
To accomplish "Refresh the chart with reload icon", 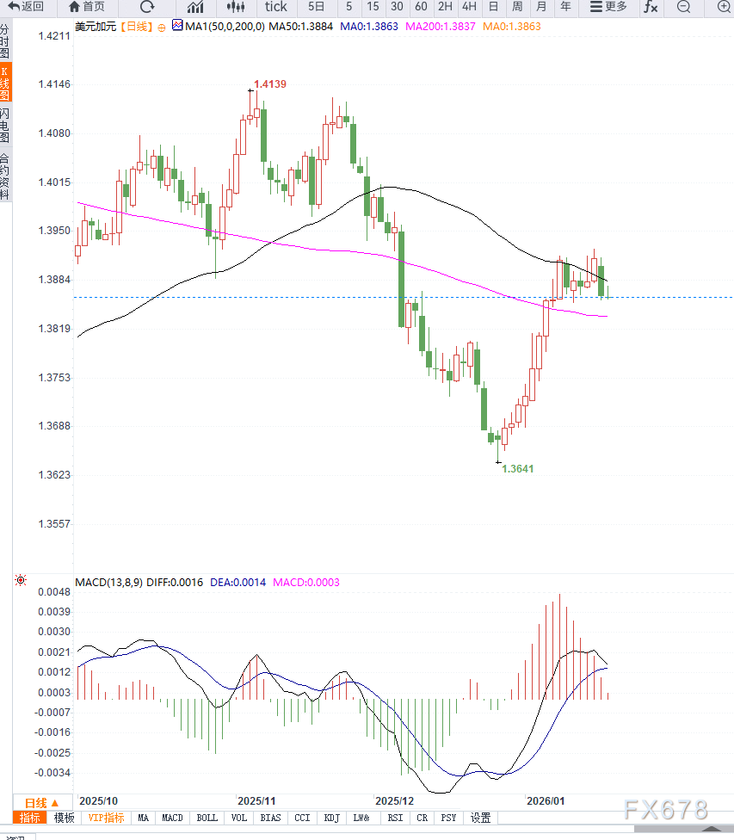I will [x=146, y=7].
